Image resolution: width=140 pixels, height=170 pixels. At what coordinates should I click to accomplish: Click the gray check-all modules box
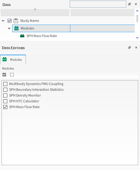4,75
